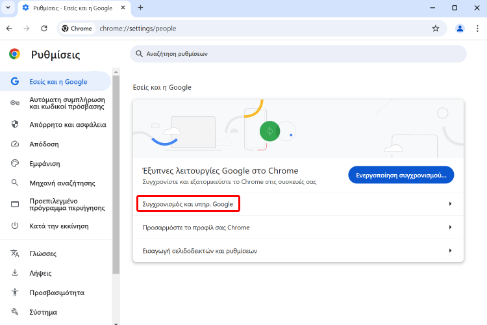
Task: Click the key icon for autofill and passwords
Action: pos(14,103)
